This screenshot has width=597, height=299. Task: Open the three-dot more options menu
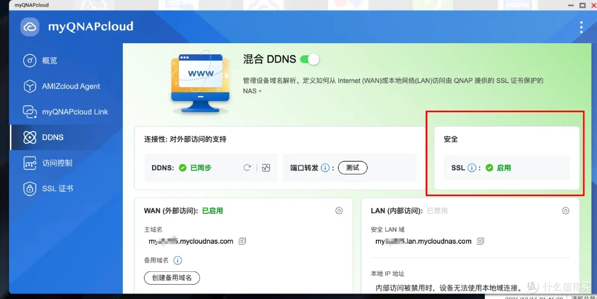point(581,27)
